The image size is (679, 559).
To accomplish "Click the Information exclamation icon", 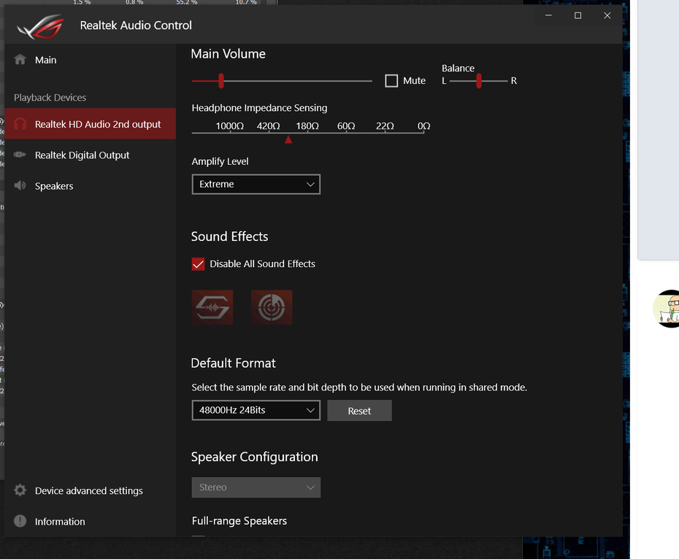I will coord(20,521).
